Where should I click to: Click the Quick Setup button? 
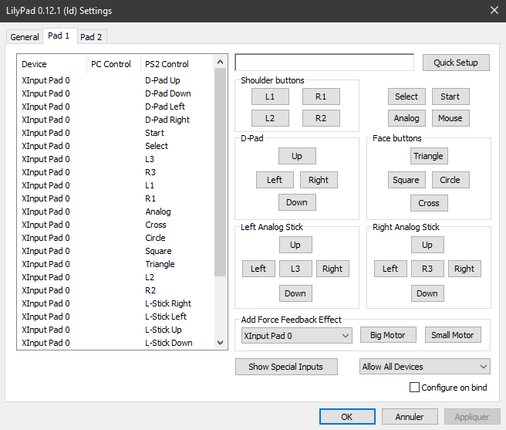455,63
